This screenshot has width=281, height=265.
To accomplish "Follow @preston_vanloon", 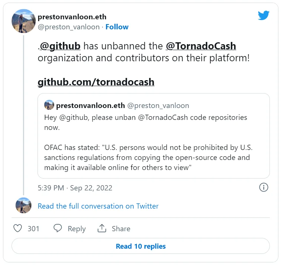I will pyautogui.click(x=117, y=27).
